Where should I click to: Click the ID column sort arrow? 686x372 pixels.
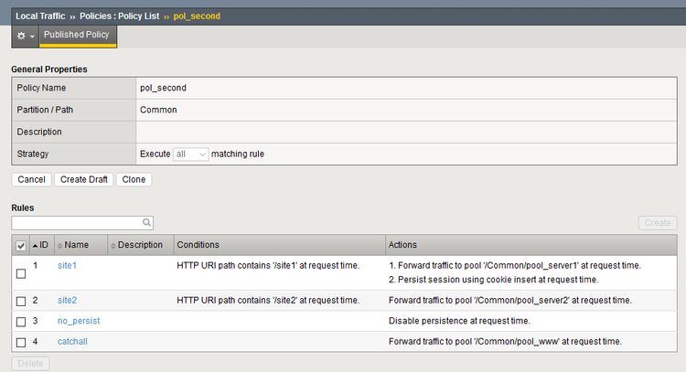click(x=36, y=245)
